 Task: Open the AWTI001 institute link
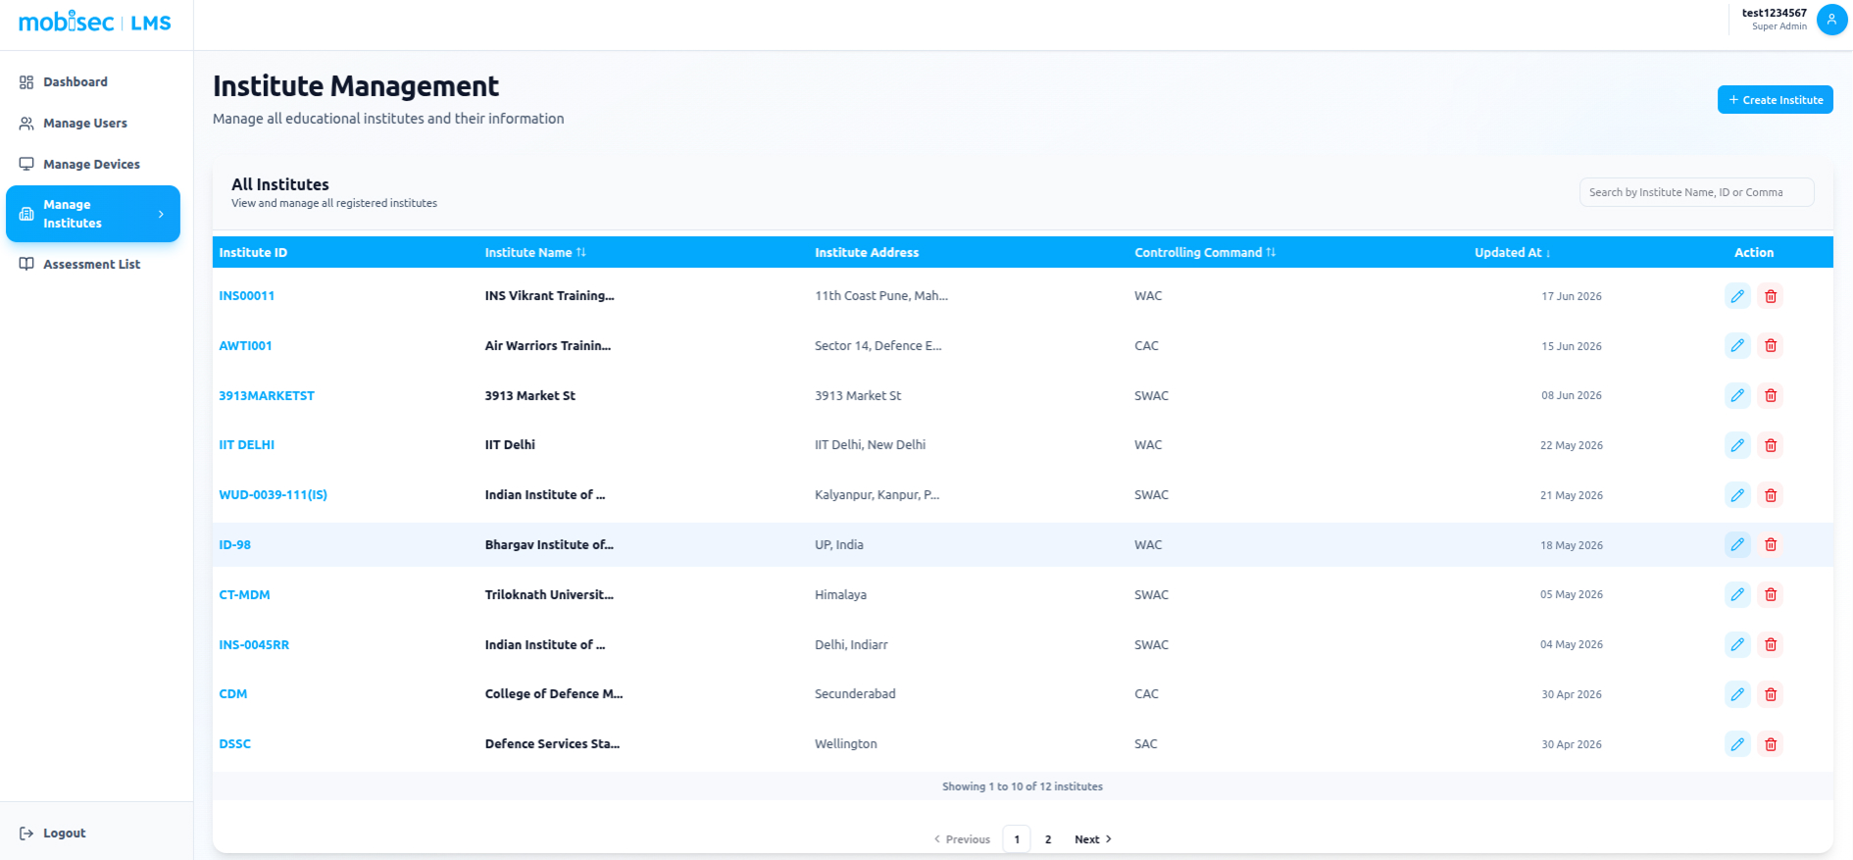[245, 346]
